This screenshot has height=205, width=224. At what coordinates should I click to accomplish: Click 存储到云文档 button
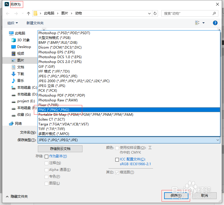[x=60, y=149]
